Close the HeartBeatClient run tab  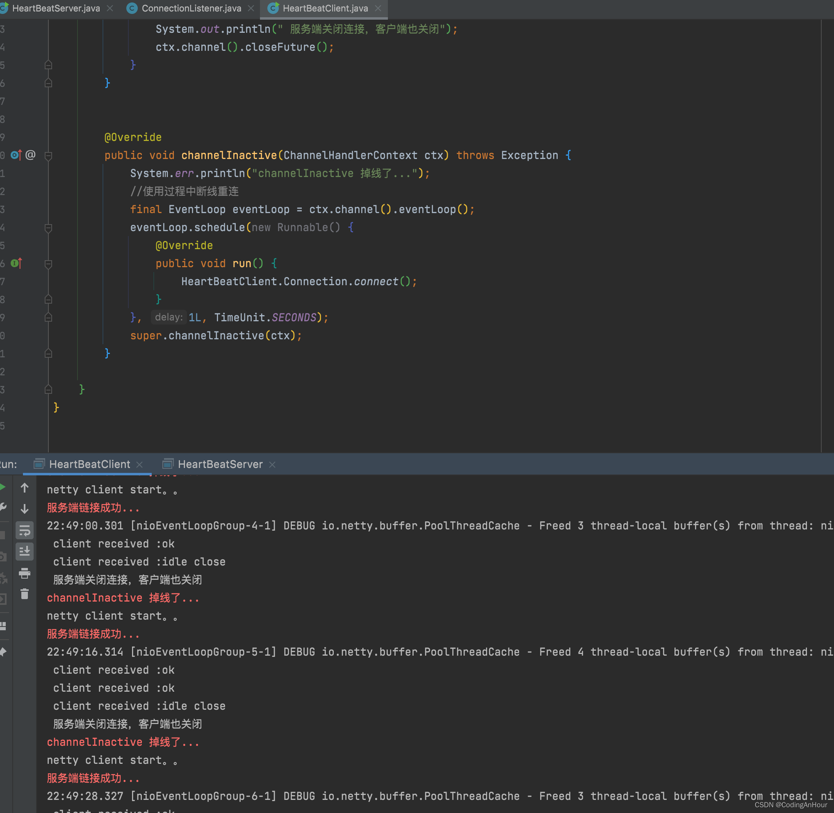tap(139, 464)
